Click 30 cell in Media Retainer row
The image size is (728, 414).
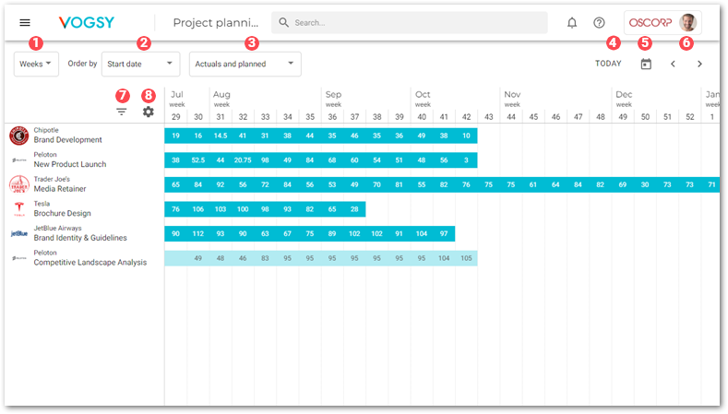[x=645, y=184]
